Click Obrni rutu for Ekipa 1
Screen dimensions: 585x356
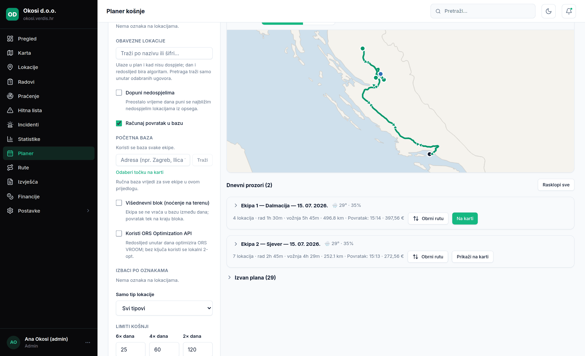point(428,218)
